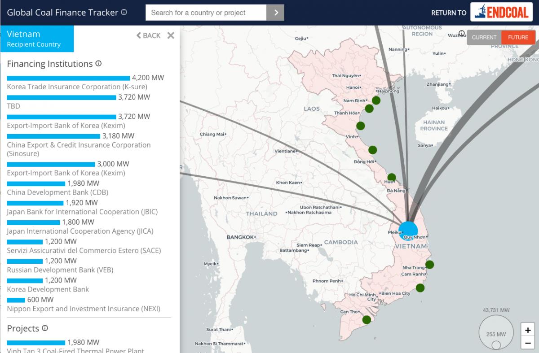The image size is (539, 353).
Task: Select the China Development Bank (CDB) entry
Action: pos(57,192)
